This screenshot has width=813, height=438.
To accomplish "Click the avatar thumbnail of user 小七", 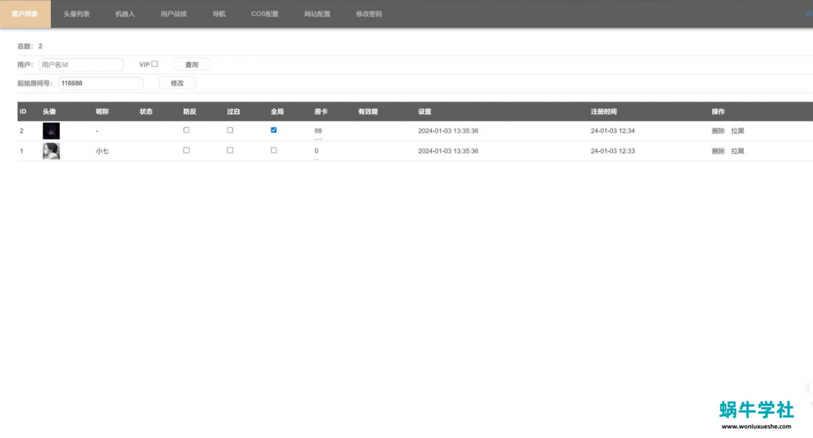I will coord(51,151).
